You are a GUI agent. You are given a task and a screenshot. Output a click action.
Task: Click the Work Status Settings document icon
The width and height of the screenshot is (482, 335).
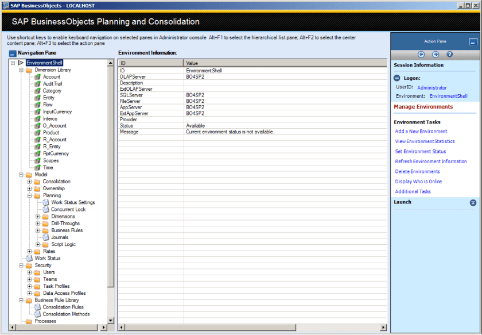pyautogui.click(x=46, y=202)
